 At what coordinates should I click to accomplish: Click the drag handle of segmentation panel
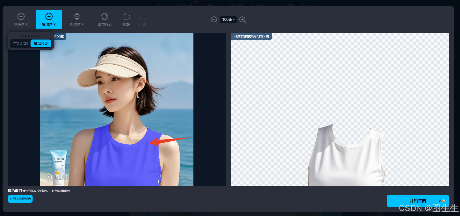coord(31,36)
